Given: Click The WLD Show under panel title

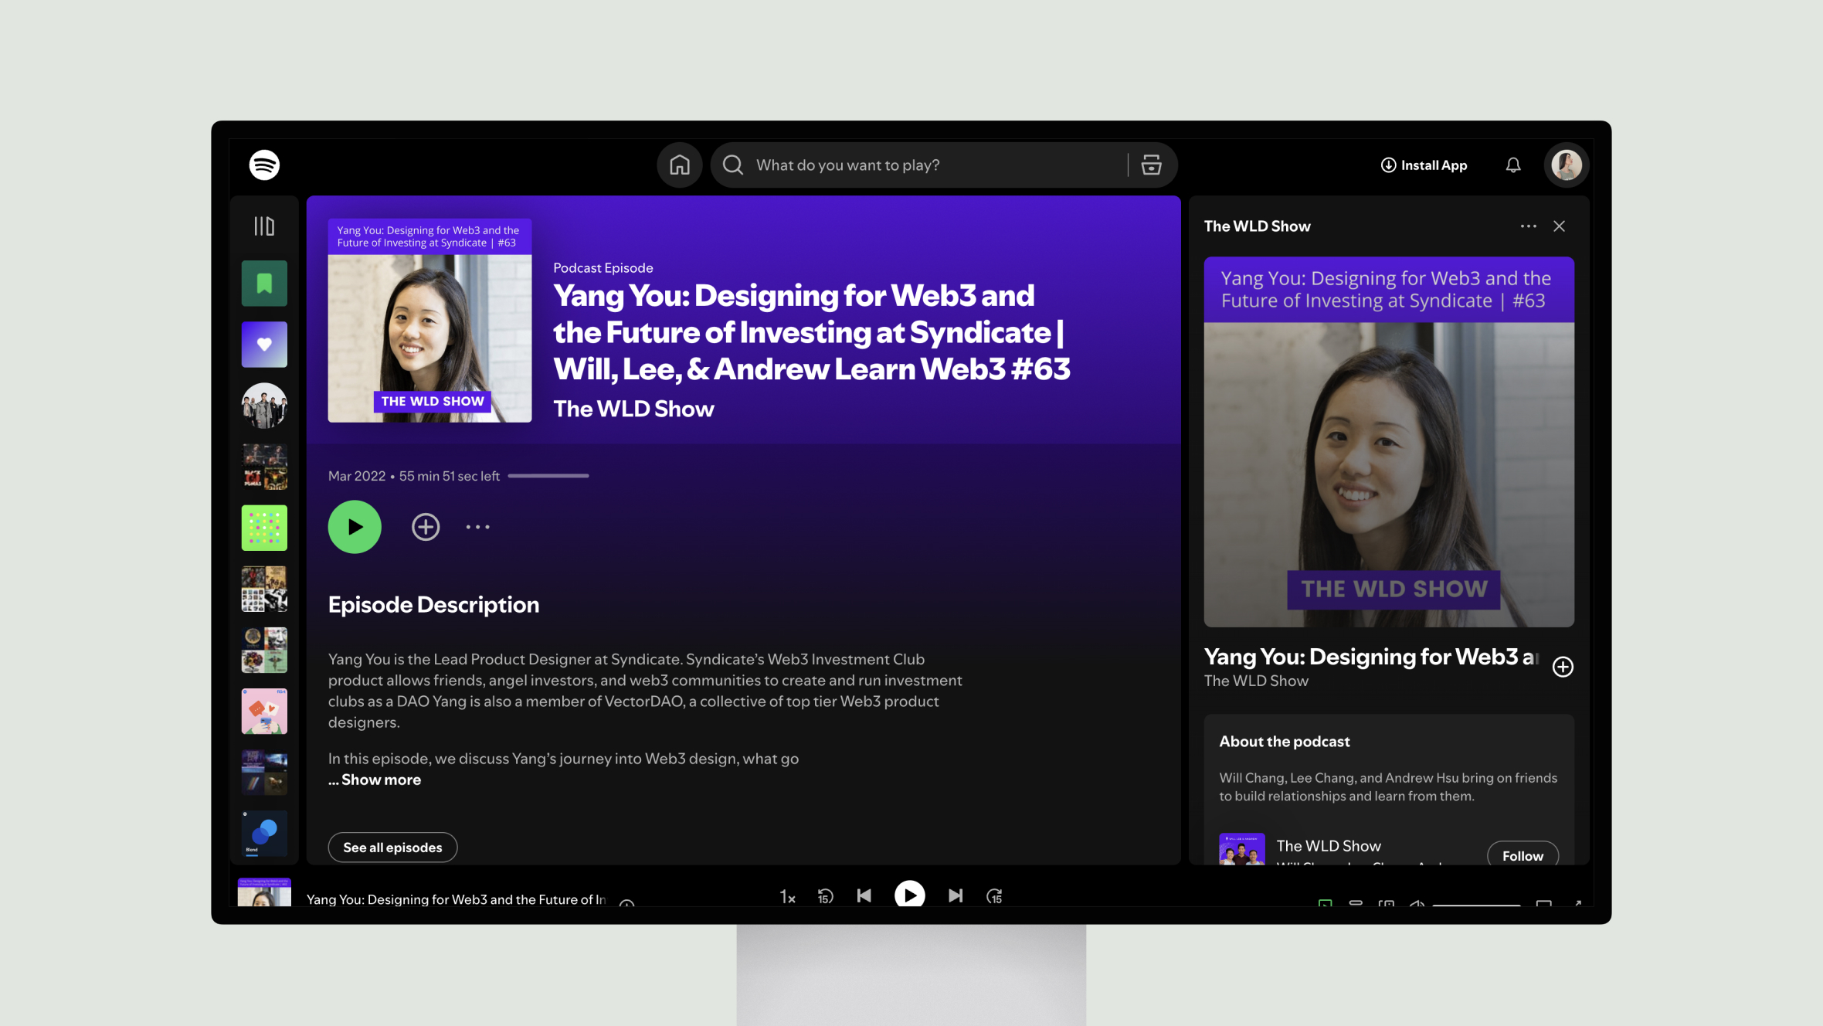Looking at the screenshot, I should point(1256,681).
